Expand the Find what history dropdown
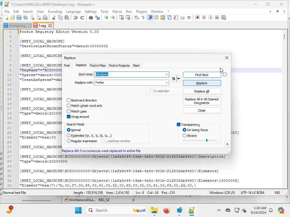The image size is (290, 217). (x=166, y=74)
